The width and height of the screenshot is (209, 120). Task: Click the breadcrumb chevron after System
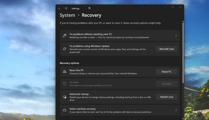[x=78, y=15]
